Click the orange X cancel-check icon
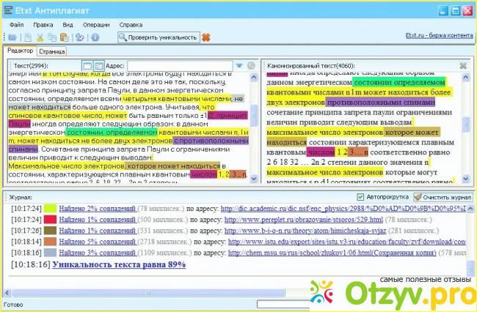Screen dimensions: 477x312 pos(206,37)
